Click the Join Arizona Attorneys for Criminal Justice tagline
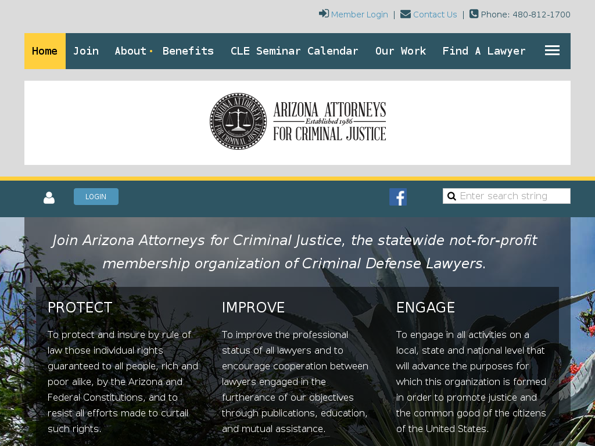Viewport: 595px width, 446px height. coord(295,252)
